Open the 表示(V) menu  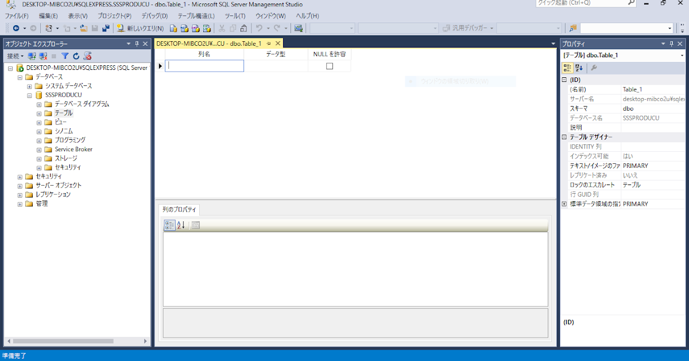[x=78, y=15]
